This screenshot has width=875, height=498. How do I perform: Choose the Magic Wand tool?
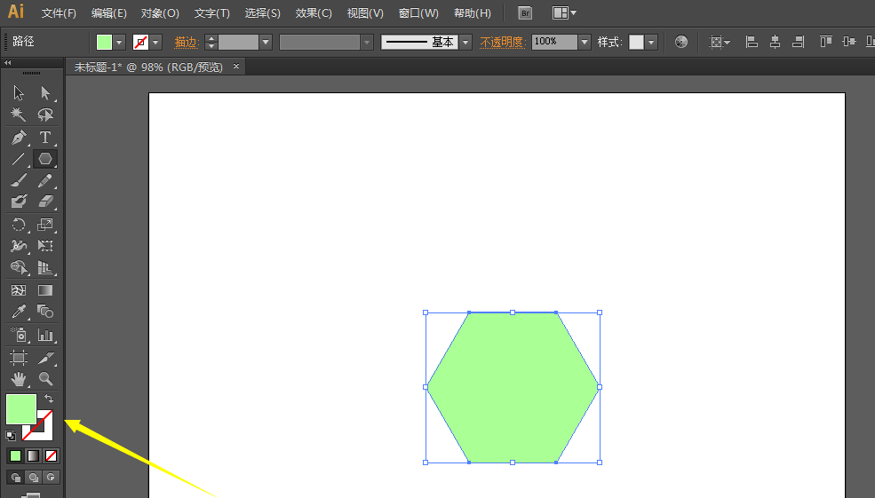click(x=19, y=115)
